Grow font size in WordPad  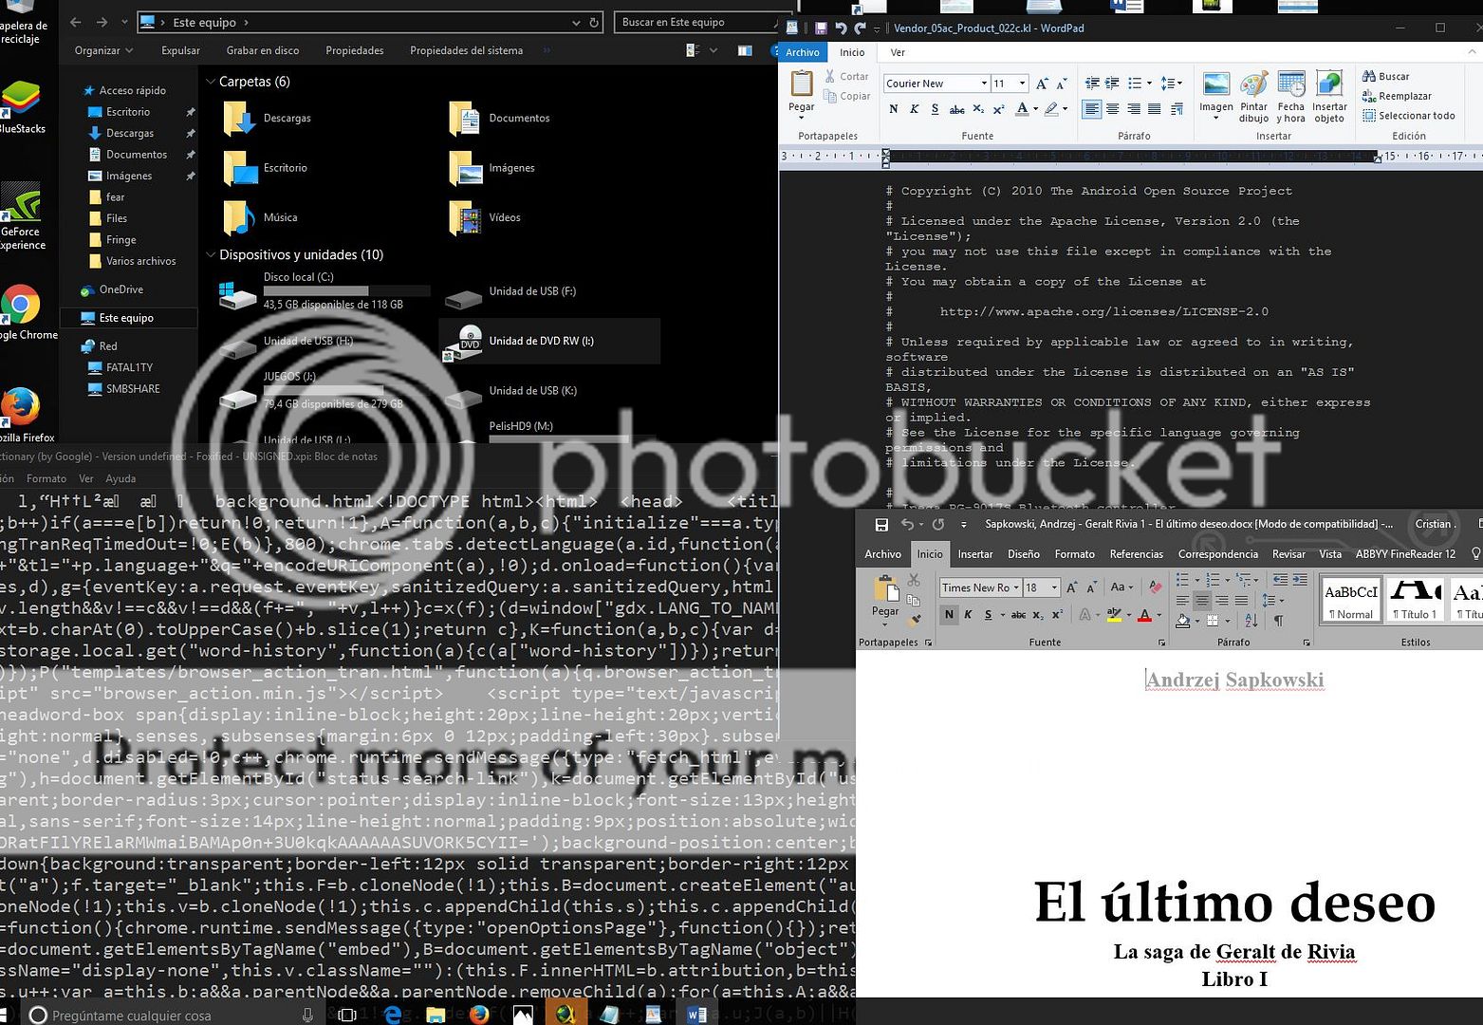pos(1042,84)
